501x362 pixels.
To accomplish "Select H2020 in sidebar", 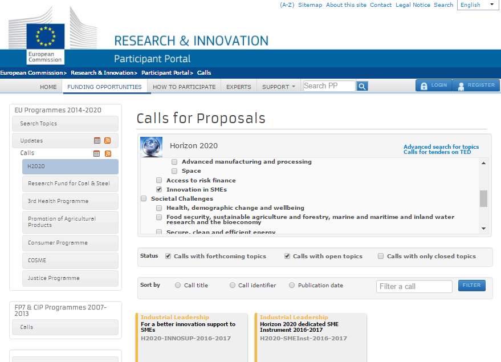I will (70, 166).
